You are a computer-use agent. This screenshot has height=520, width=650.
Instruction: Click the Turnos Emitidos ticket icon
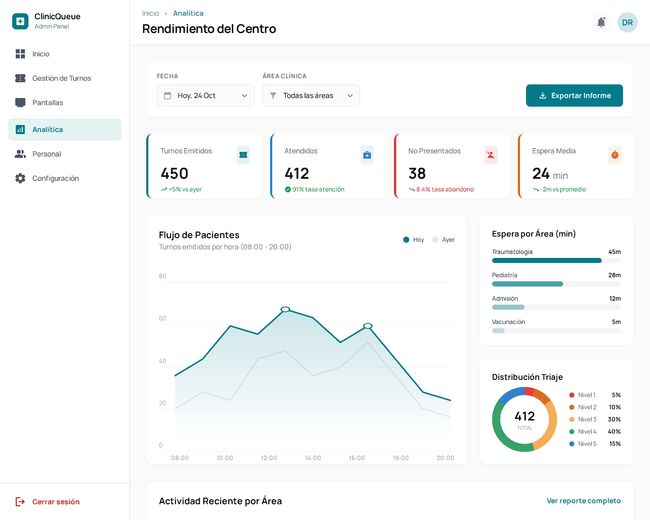point(243,155)
